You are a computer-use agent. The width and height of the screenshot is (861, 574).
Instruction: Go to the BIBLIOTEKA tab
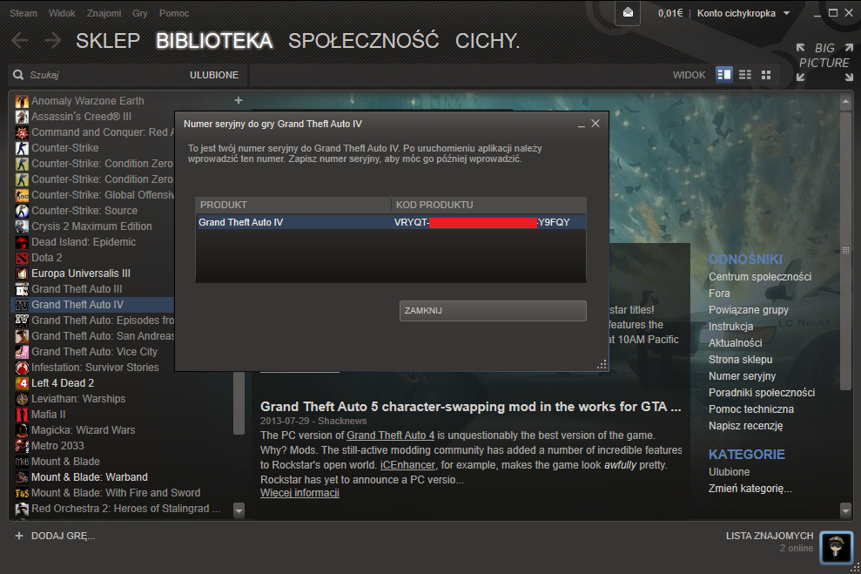(214, 41)
